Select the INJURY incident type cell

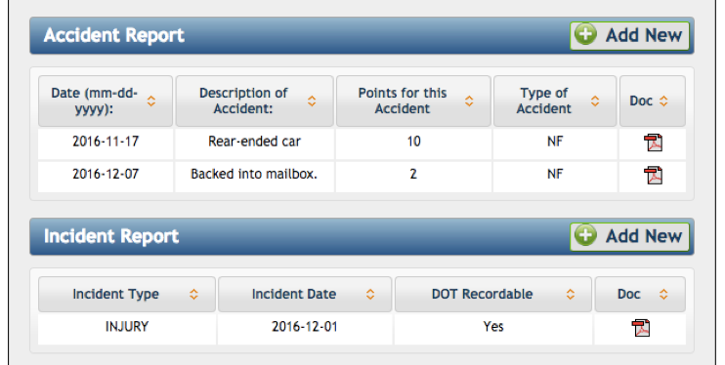(x=127, y=327)
